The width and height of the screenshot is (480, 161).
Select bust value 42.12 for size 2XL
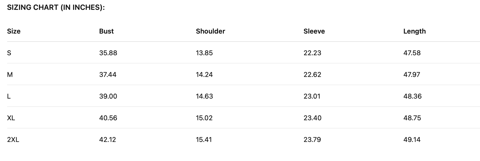pyautogui.click(x=107, y=140)
